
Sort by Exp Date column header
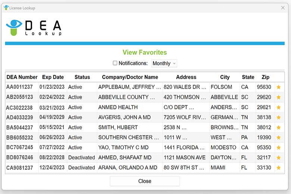(53, 77)
